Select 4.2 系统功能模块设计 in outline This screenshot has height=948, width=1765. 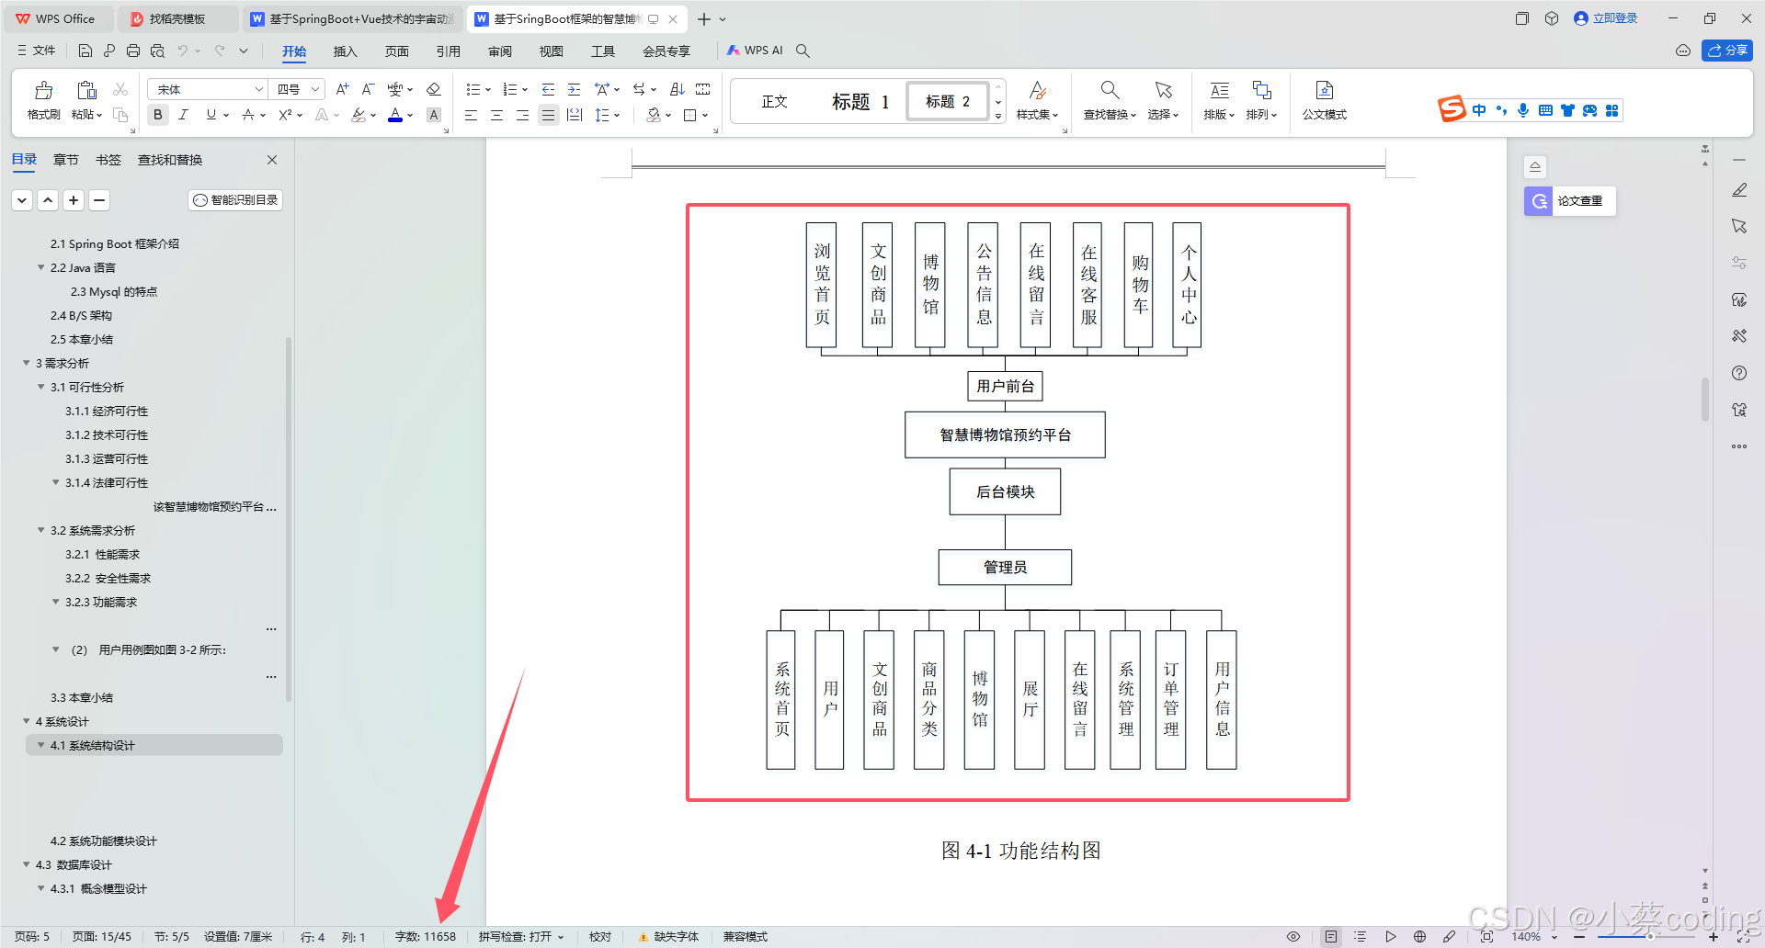104,841
